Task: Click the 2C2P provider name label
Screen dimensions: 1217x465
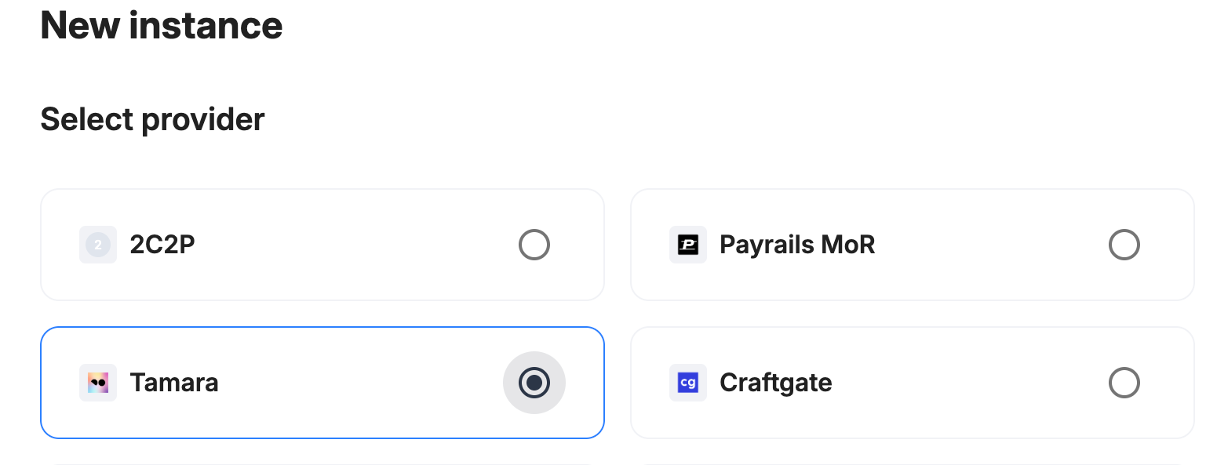Action: pyautogui.click(x=162, y=245)
